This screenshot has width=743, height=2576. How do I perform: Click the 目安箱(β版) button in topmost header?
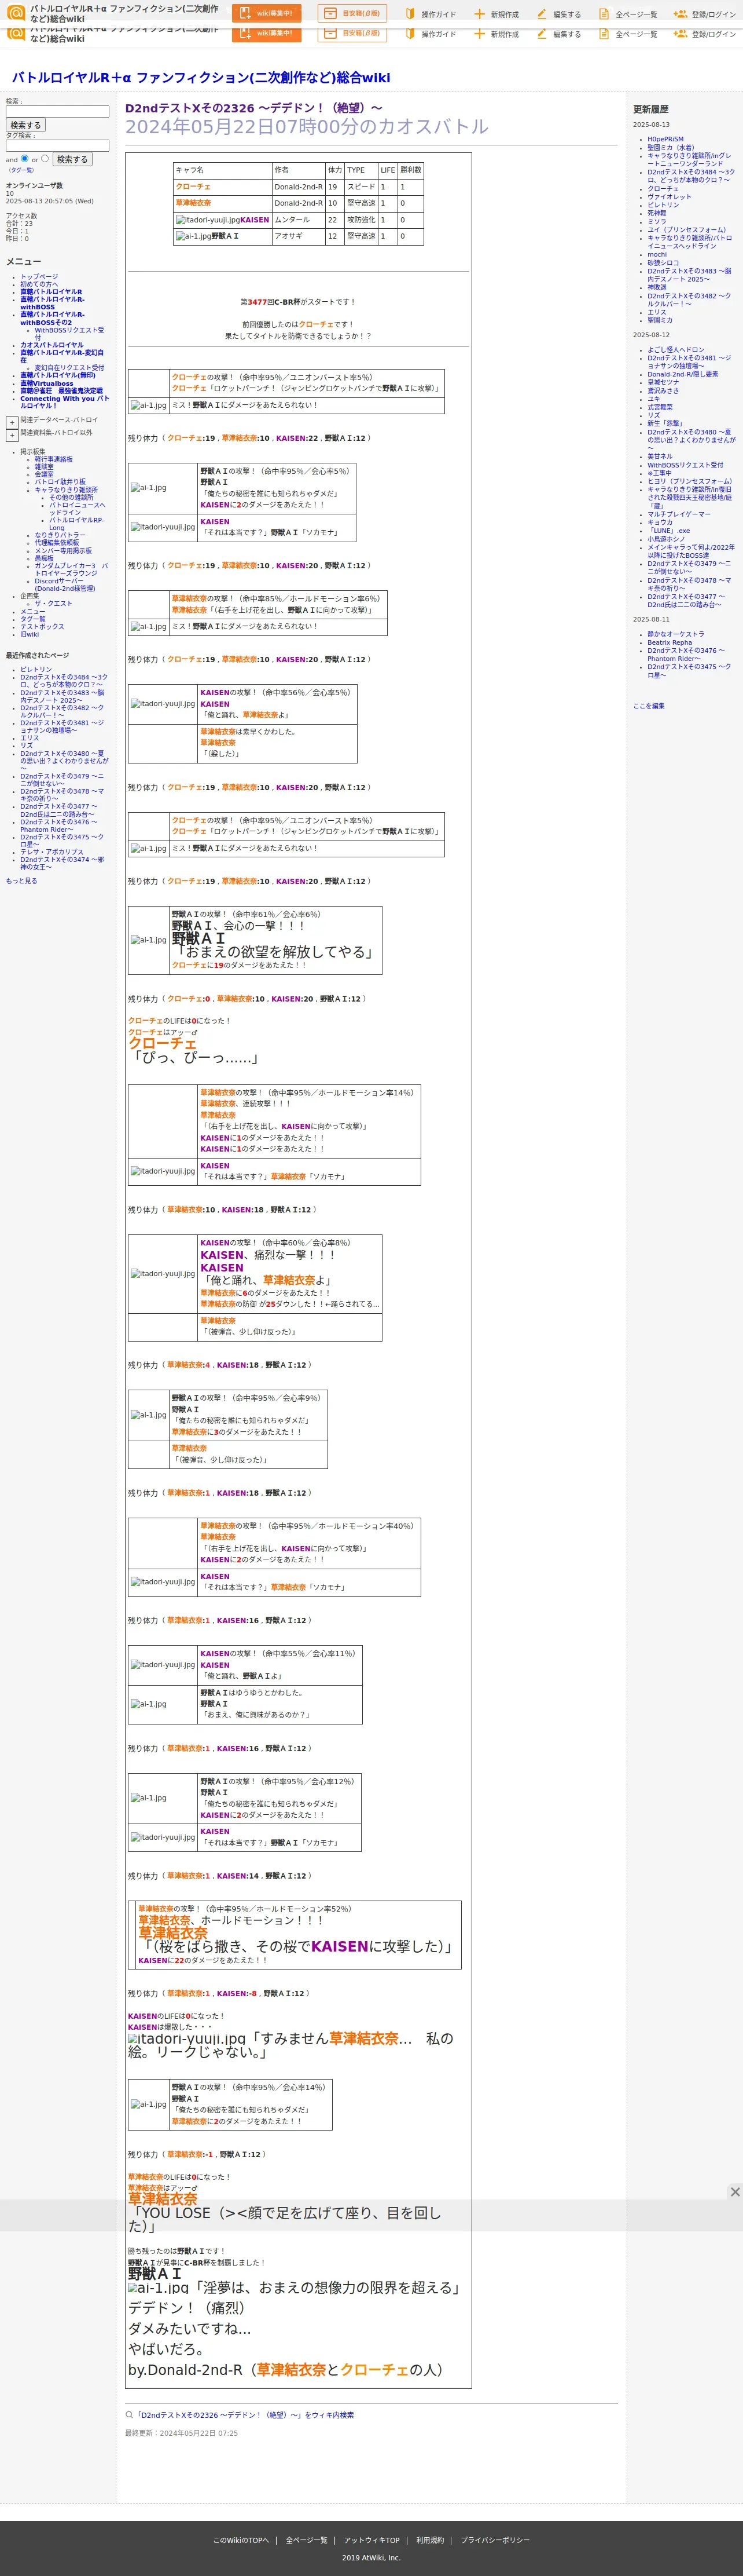point(351,13)
